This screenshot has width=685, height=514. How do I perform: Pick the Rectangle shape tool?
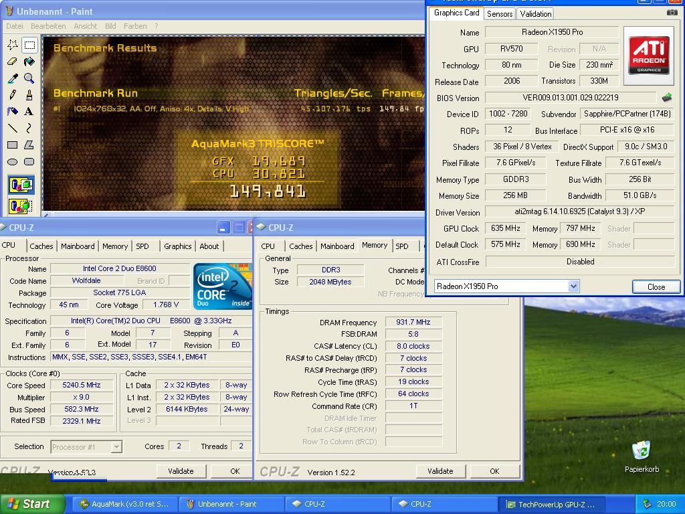(x=13, y=145)
